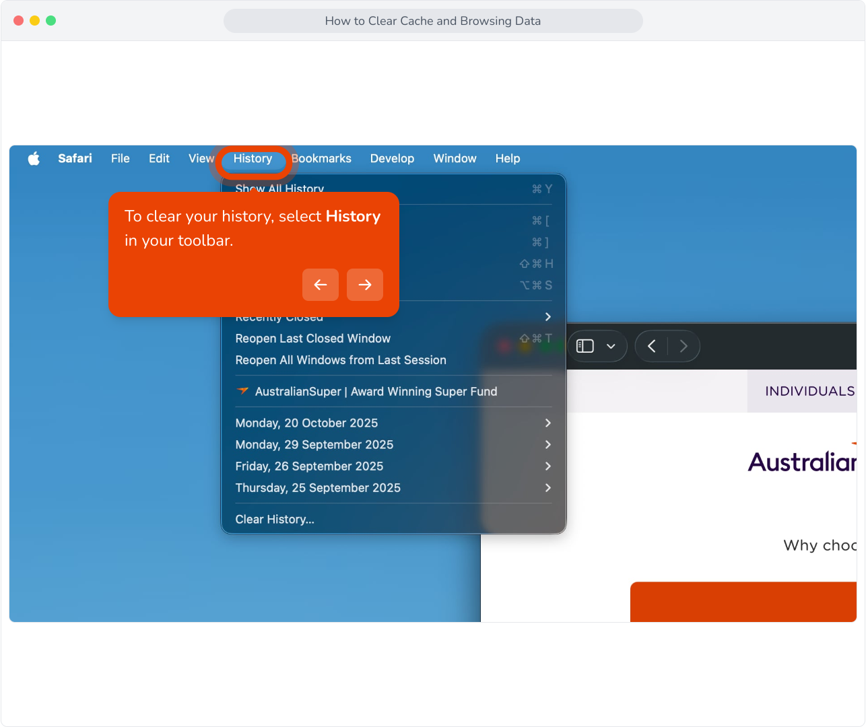Open the Bookmarks menu

point(321,159)
